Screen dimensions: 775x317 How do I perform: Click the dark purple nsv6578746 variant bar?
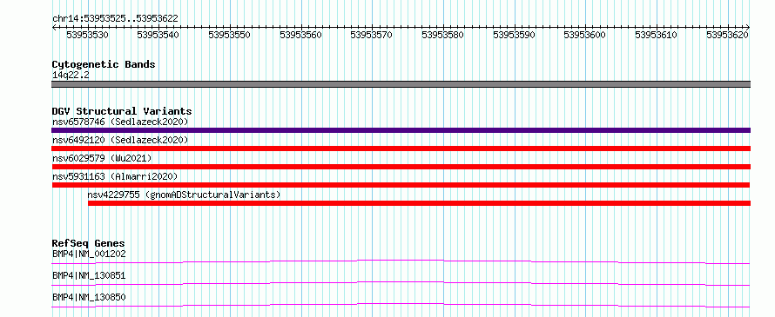tap(401, 130)
